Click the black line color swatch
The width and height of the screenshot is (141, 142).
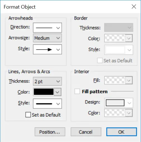(x=44, y=92)
